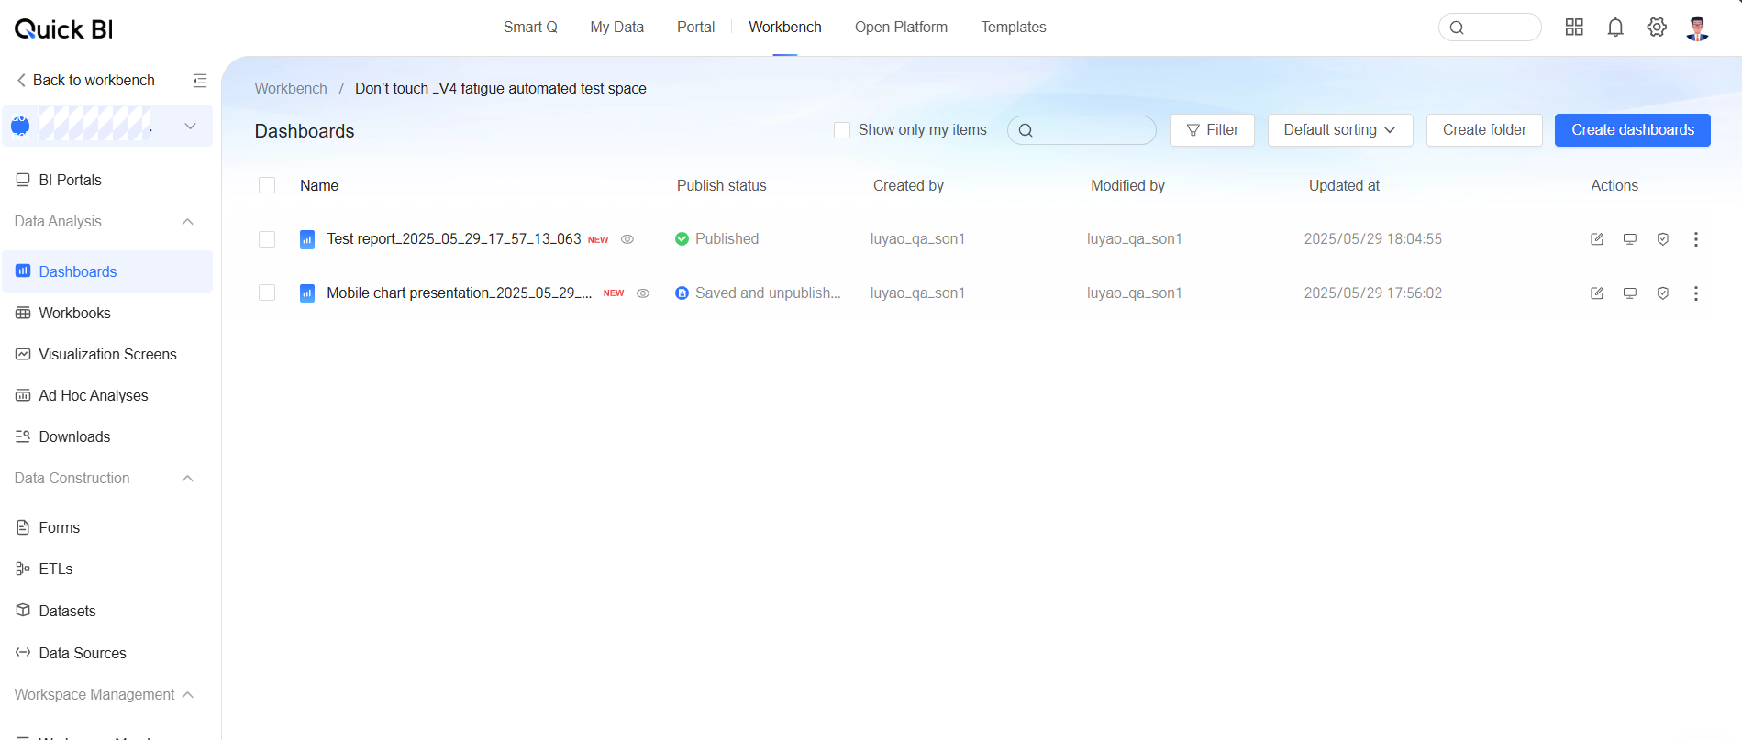The width and height of the screenshot is (1742, 740).
Task: Click the Publish status column header
Action: [x=722, y=186]
